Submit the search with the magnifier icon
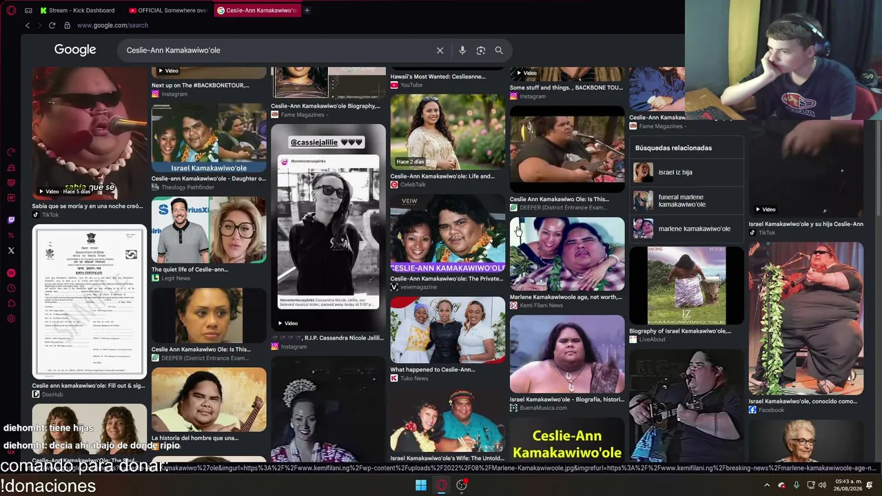This screenshot has width=882, height=496. tap(499, 50)
